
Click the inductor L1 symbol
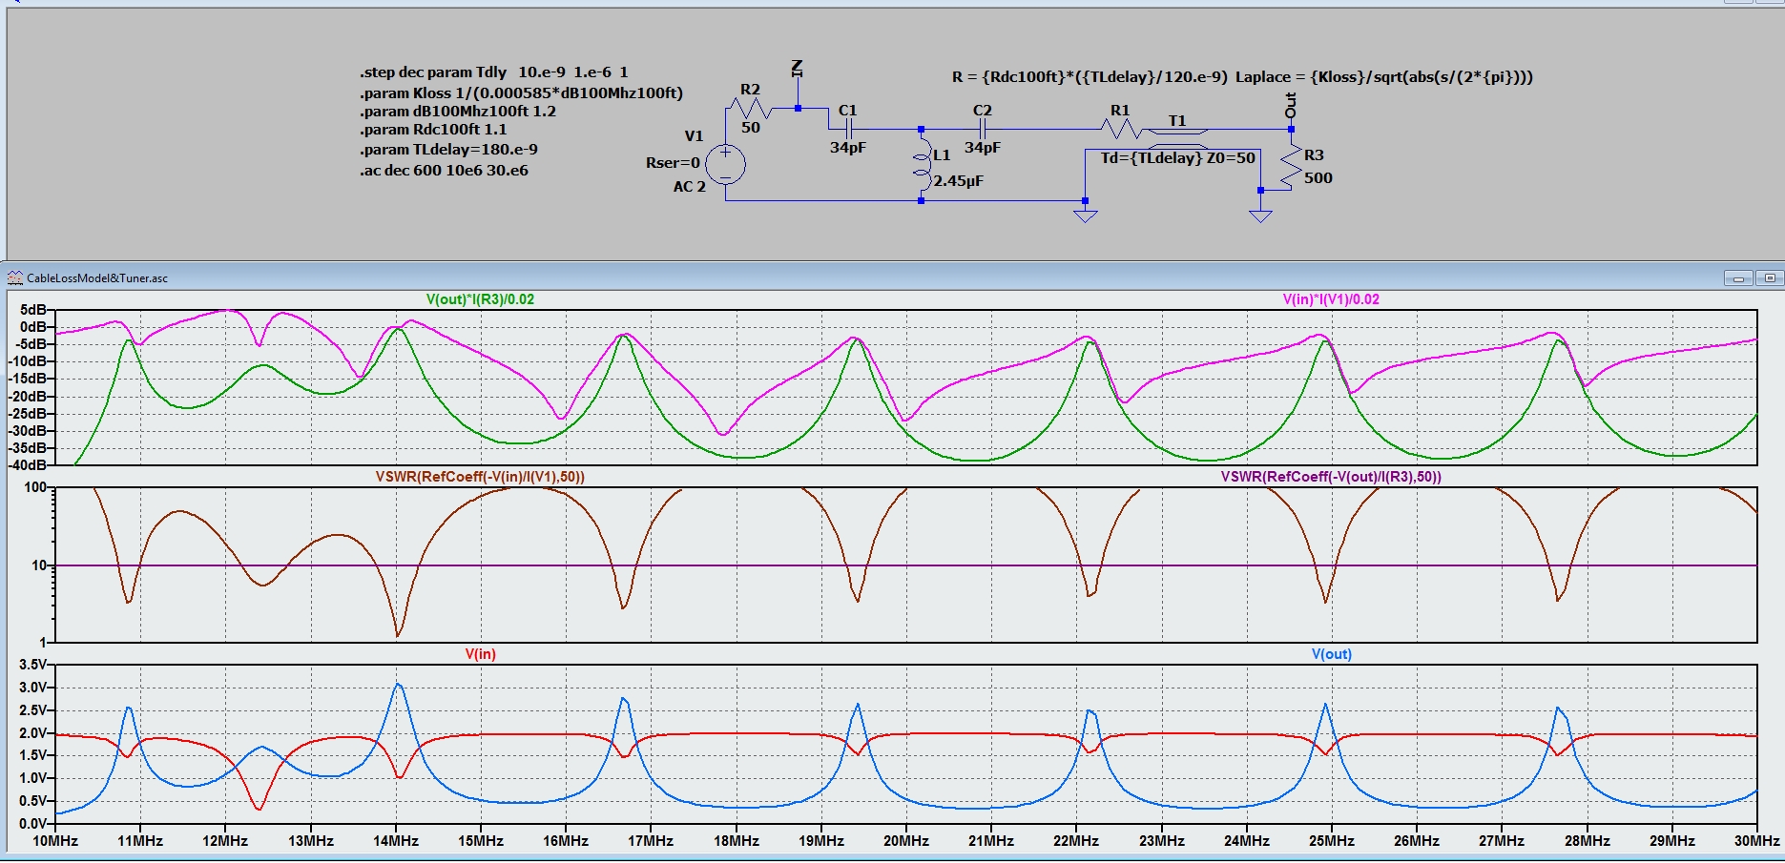pyautogui.click(x=922, y=164)
